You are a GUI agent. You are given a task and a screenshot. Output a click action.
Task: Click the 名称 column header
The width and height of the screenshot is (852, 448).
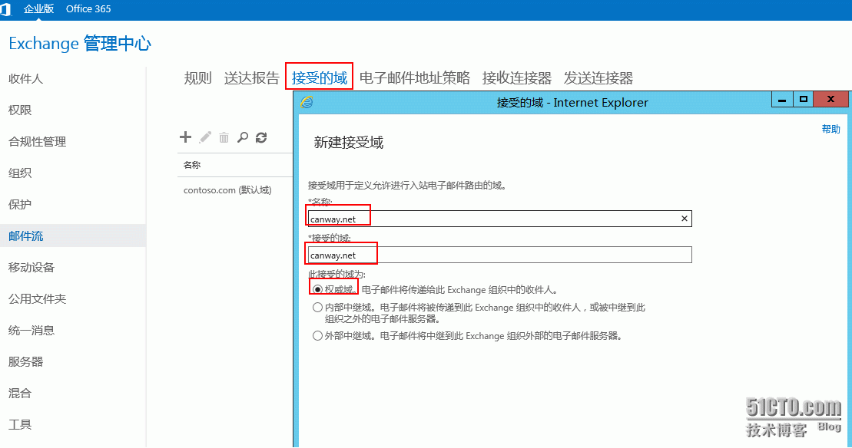click(x=192, y=165)
